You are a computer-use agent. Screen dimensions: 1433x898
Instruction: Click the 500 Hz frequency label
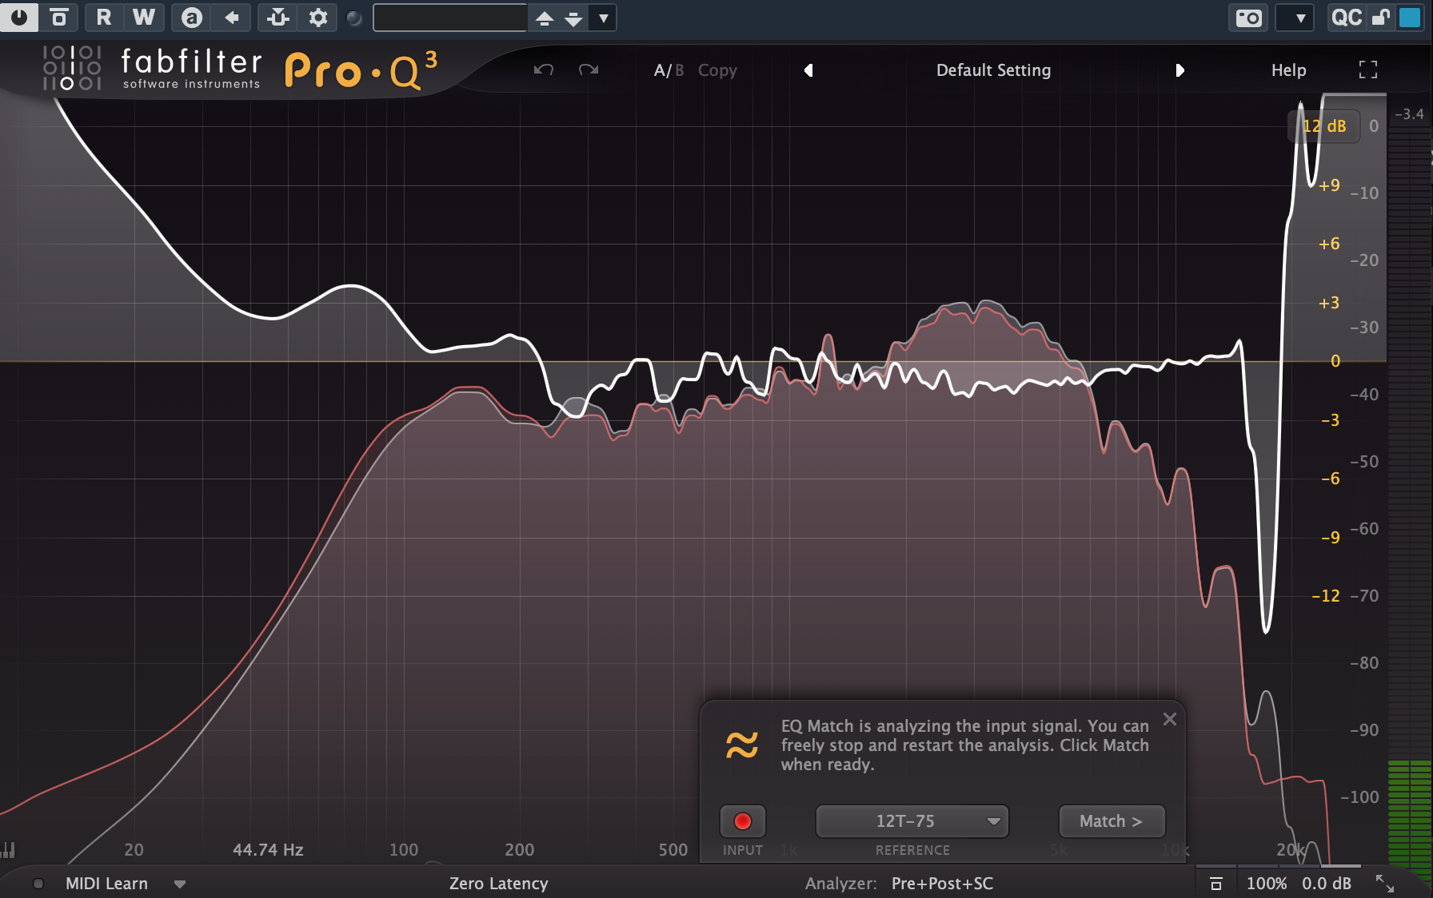click(673, 850)
